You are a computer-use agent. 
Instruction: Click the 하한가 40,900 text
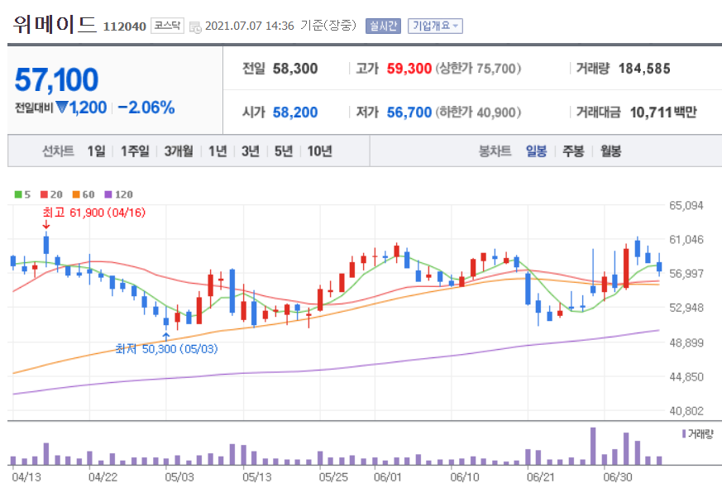[x=478, y=112]
